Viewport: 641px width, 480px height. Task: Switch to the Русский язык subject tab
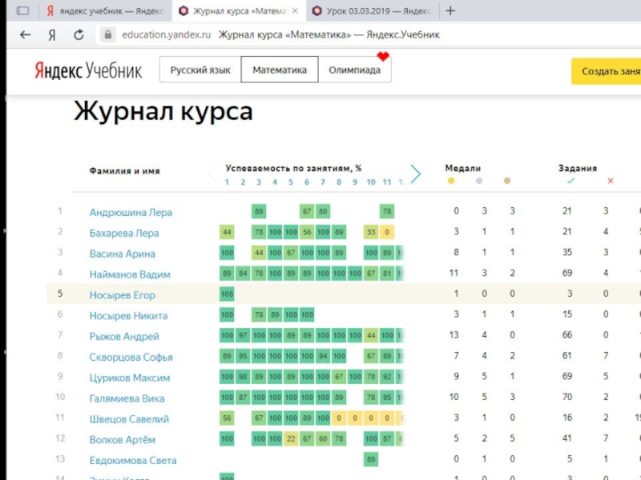point(200,70)
